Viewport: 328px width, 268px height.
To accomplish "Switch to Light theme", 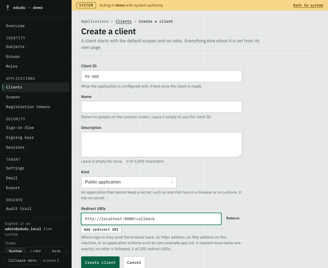I will tap(35, 250).
